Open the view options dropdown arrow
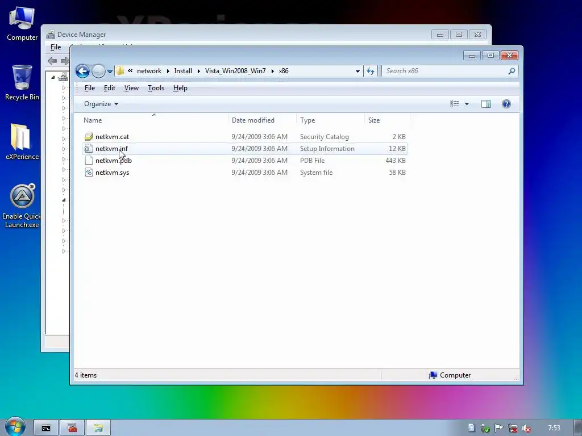The width and height of the screenshot is (582, 436). (467, 104)
